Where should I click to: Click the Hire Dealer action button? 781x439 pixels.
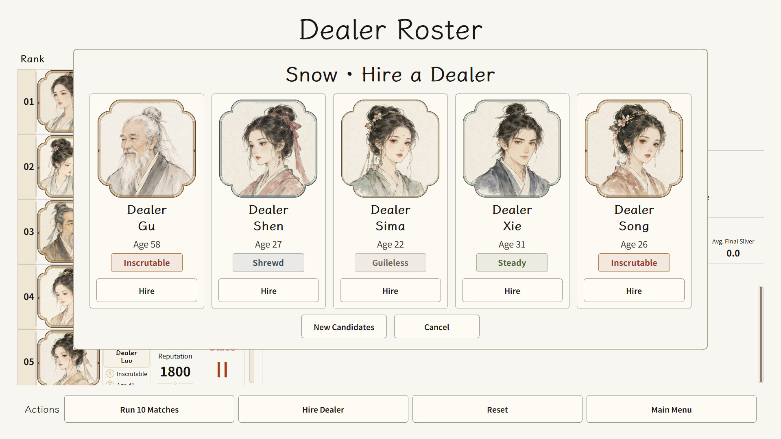click(x=323, y=409)
